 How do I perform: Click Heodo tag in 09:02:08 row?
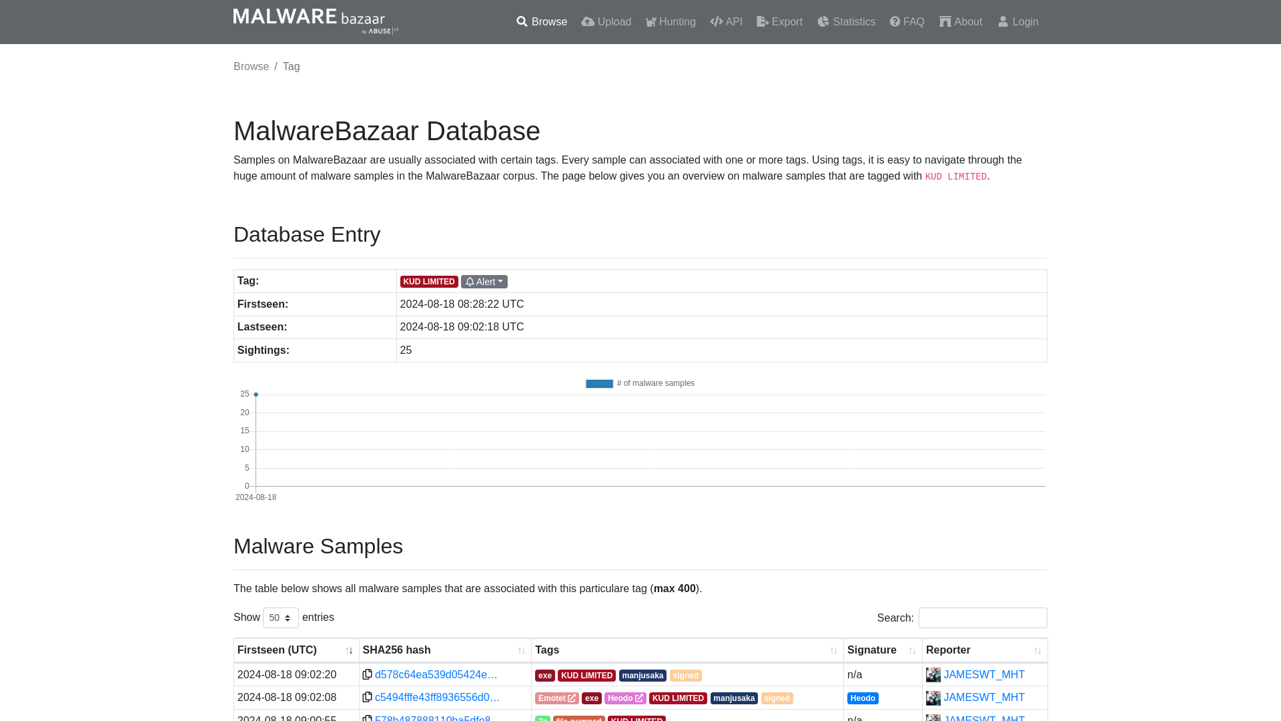625,698
